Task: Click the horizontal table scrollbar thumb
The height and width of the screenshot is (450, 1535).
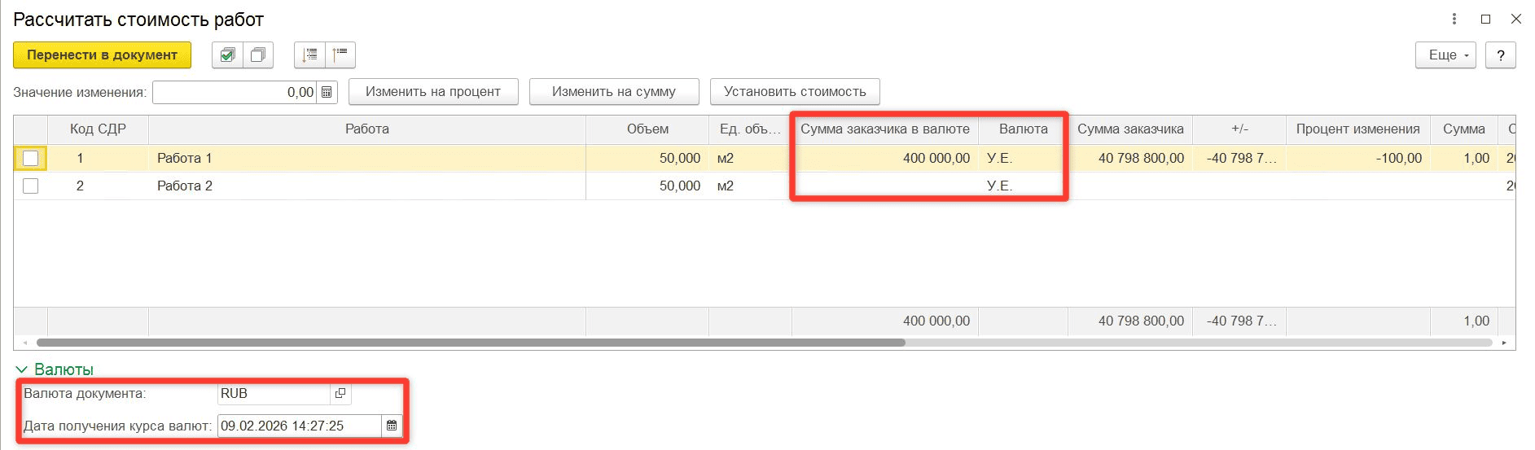Action: (x=471, y=343)
